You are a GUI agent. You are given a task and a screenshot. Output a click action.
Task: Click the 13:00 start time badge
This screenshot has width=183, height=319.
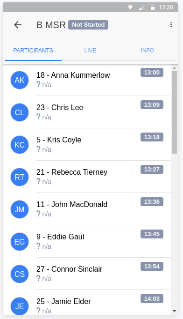point(152,73)
